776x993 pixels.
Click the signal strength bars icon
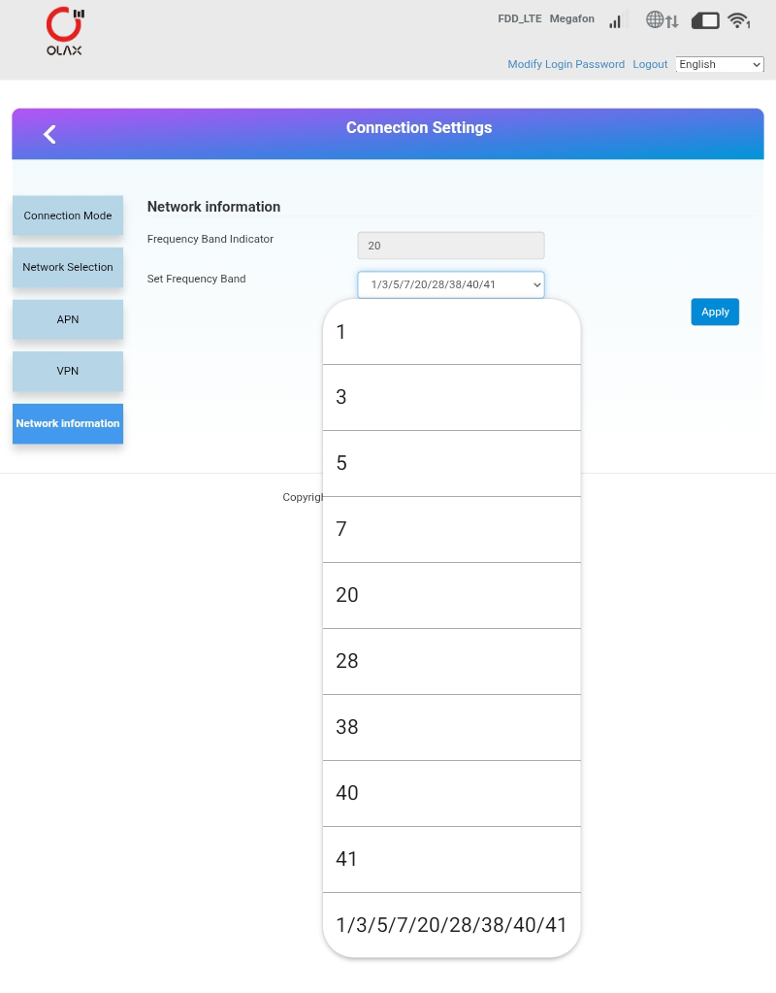pos(615,20)
